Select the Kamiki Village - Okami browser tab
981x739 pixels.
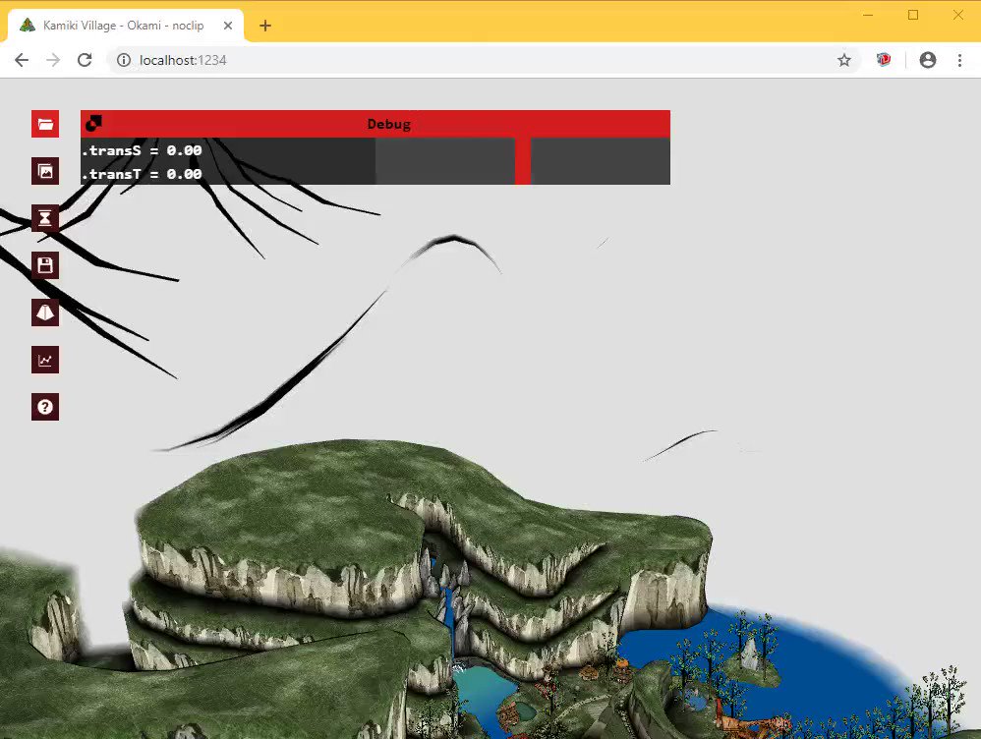tap(125, 26)
